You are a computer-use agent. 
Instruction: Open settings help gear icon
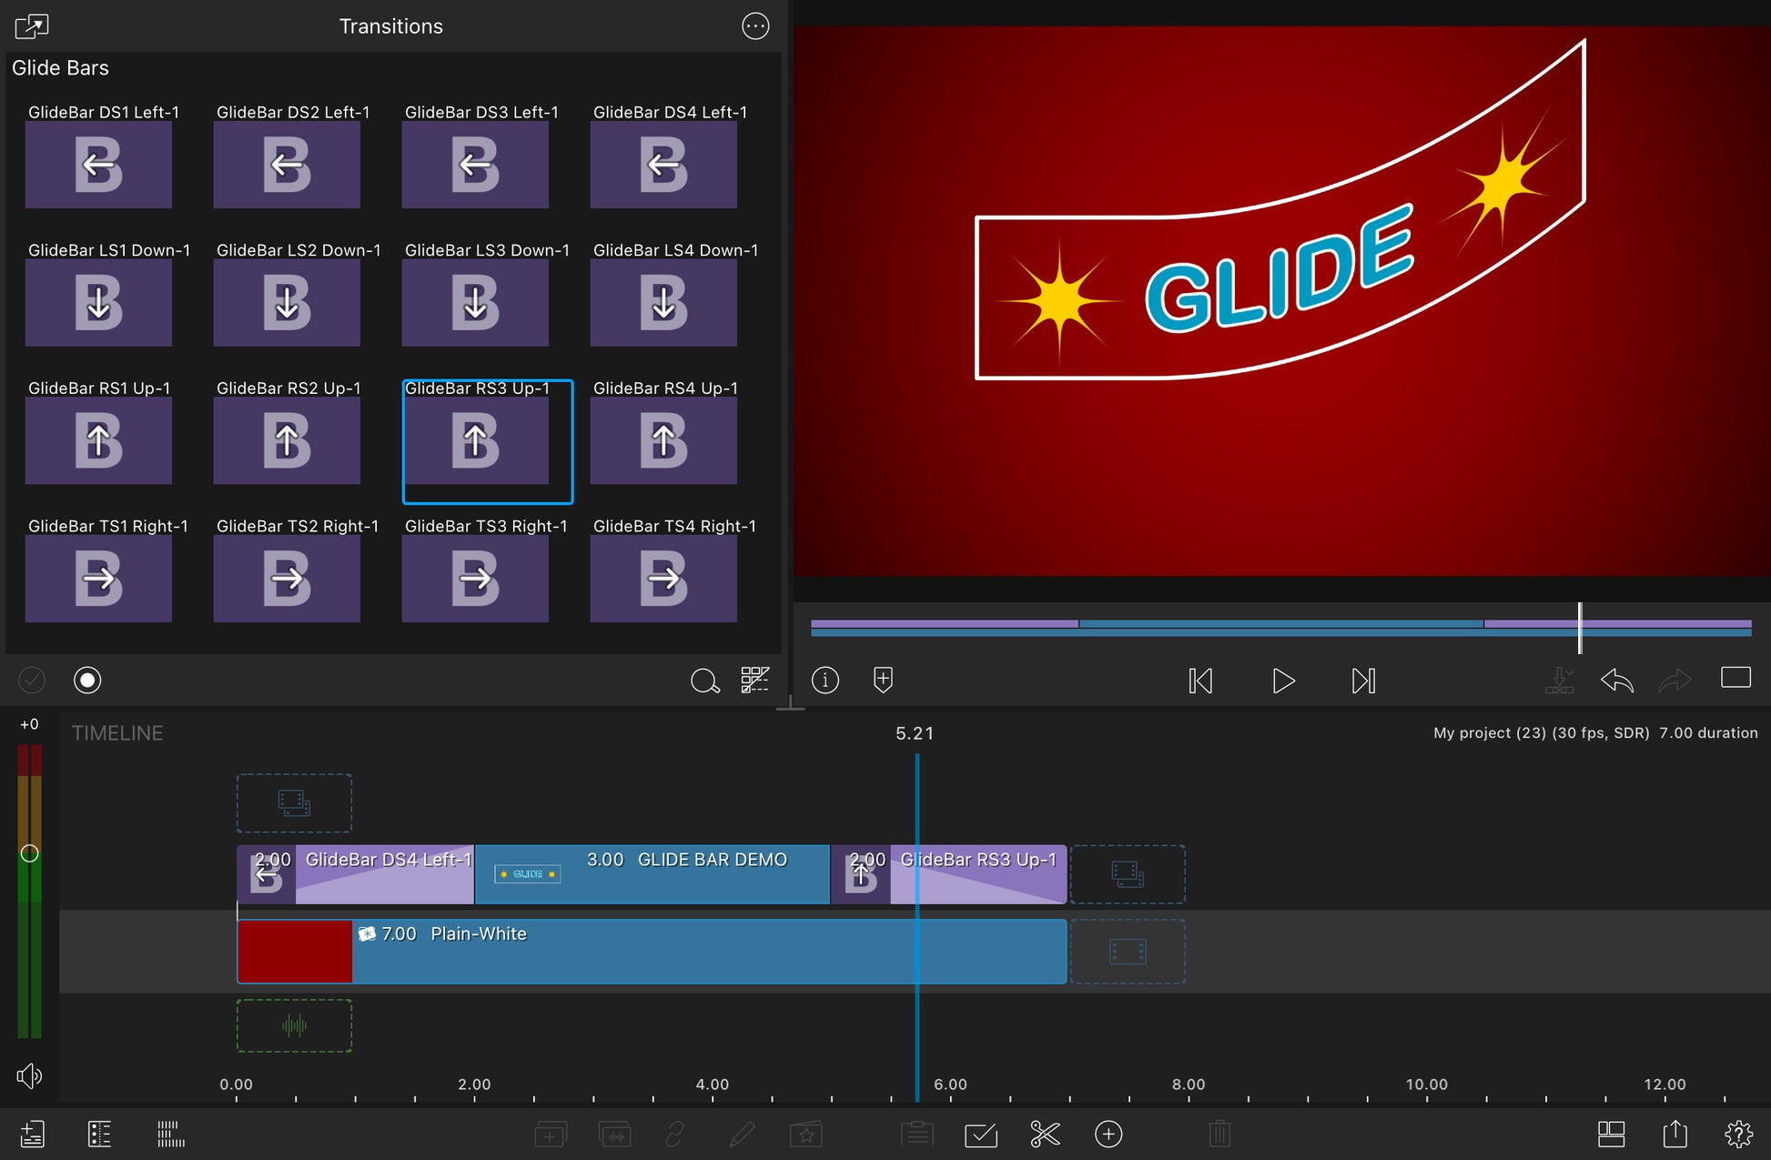(x=1738, y=1134)
